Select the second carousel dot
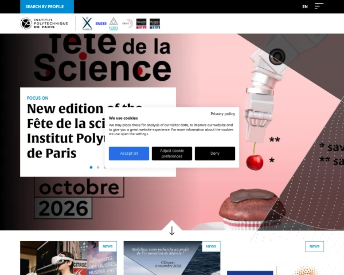 [x=98, y=167]
